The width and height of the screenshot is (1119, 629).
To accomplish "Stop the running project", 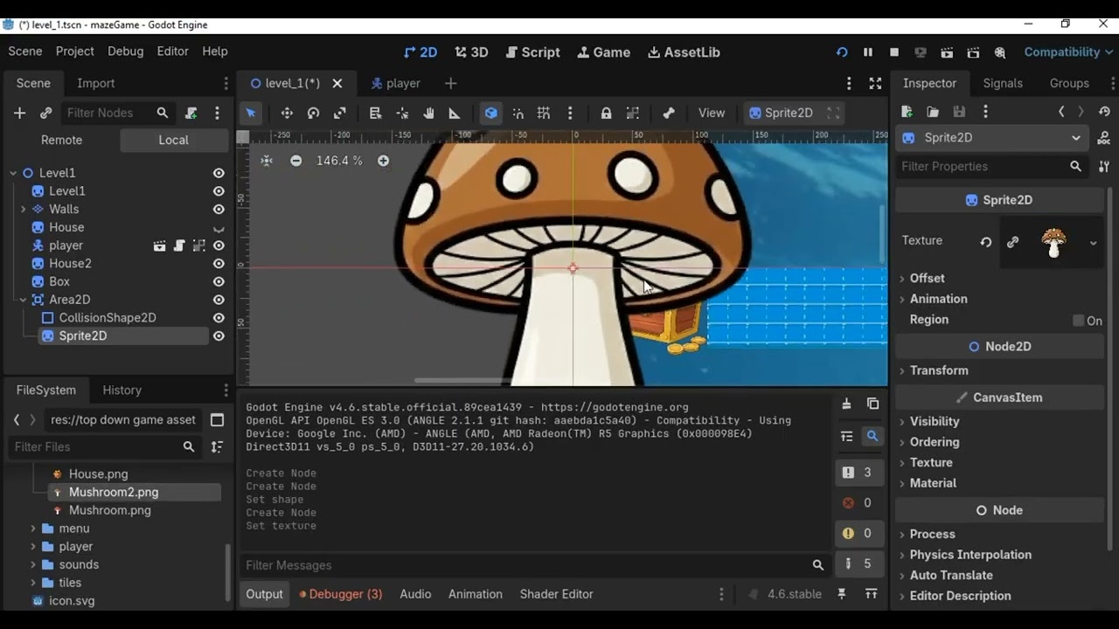I will (894, 52).
